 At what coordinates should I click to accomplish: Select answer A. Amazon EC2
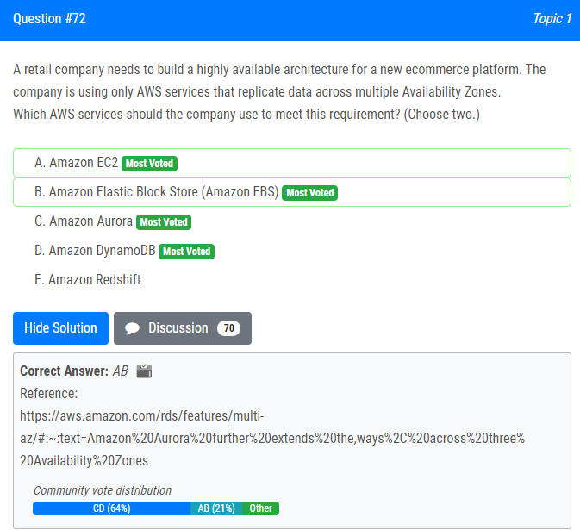292,163
